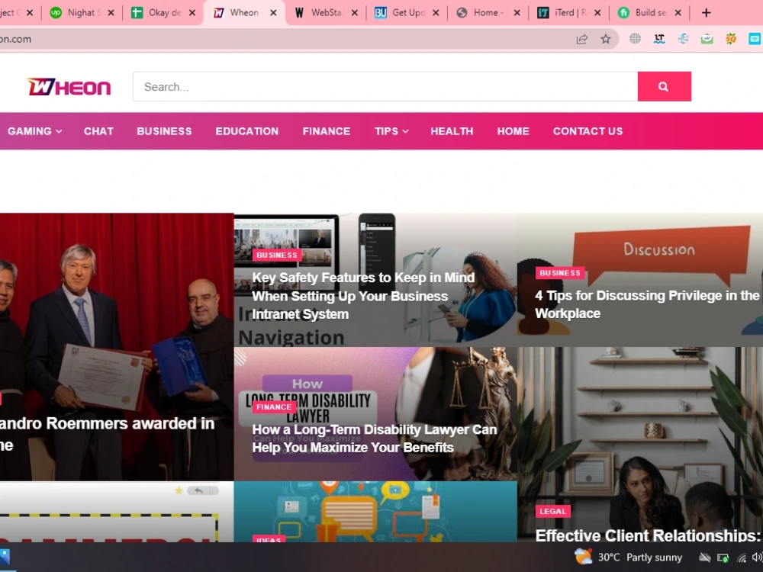Open Effective Client Relationships article
This screenshot has width=763, height=572.
(x=647, y=535)
